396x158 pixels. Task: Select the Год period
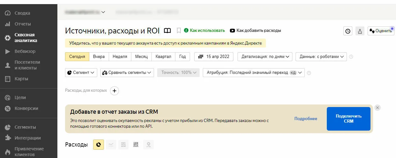point(182,57)
